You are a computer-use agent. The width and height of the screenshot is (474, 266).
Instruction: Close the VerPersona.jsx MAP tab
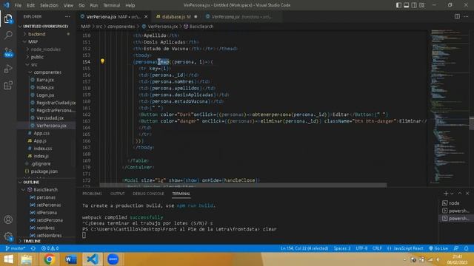[x=146, y=16]
